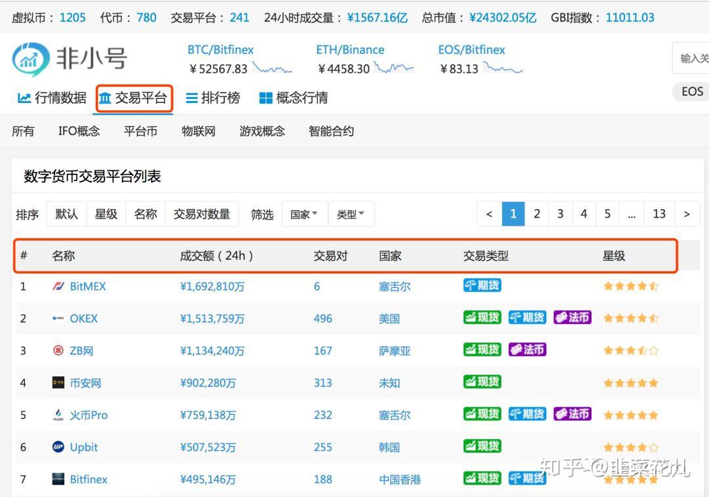Click EOS/Bitfinex price sparkline chart
Image resolution: width=709 pixels, height=497 pixels.
[503, 69]
